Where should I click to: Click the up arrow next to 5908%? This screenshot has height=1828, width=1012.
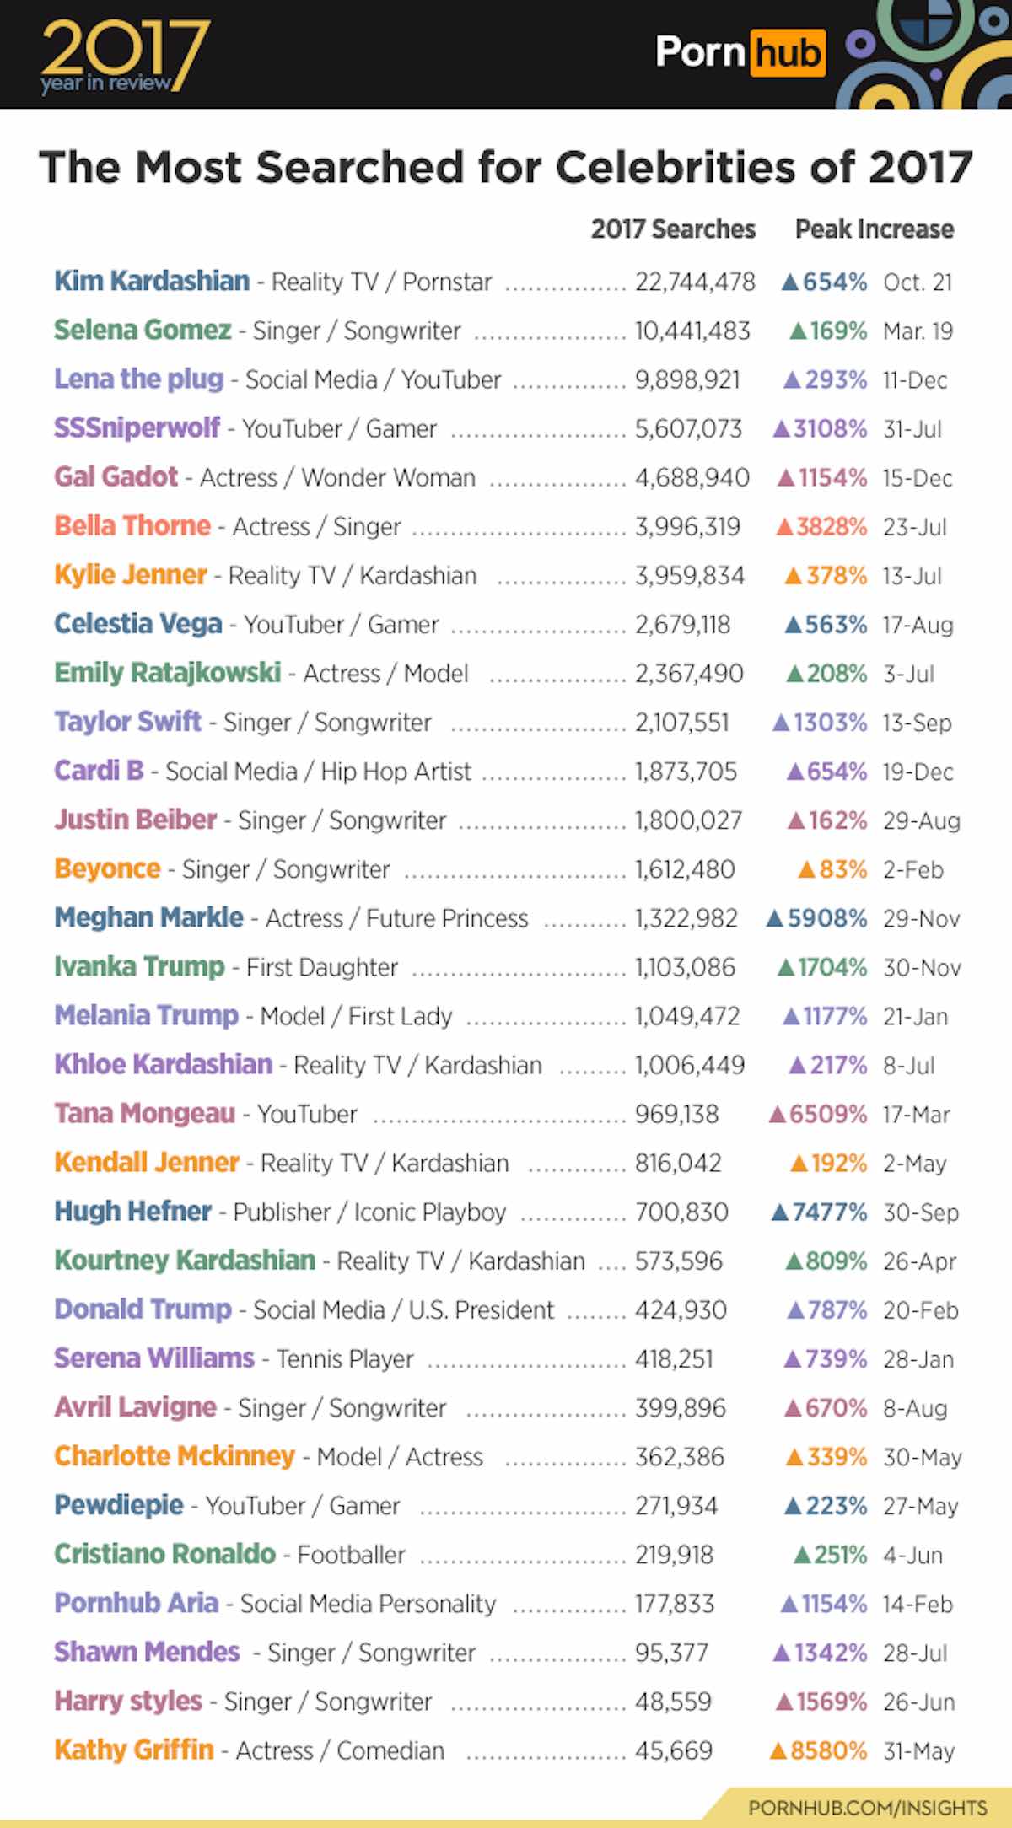(x=774, y=918)
